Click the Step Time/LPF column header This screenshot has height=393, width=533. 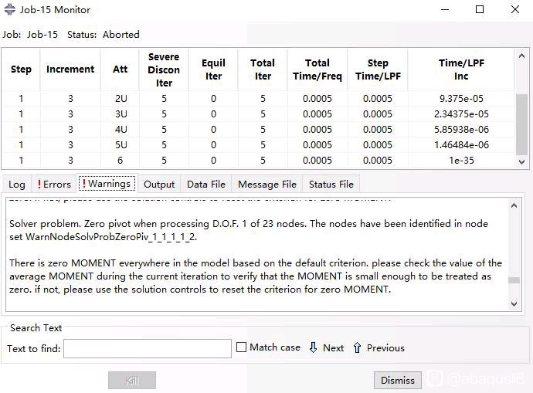[x=378, y=69]
